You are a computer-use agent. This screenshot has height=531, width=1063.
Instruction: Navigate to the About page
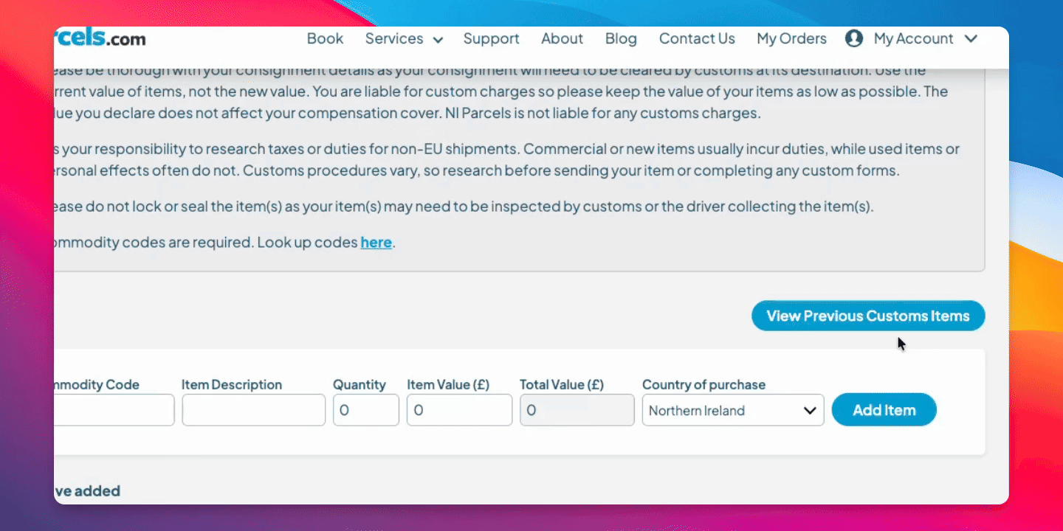pyautogui.click(x=562, y=38)
